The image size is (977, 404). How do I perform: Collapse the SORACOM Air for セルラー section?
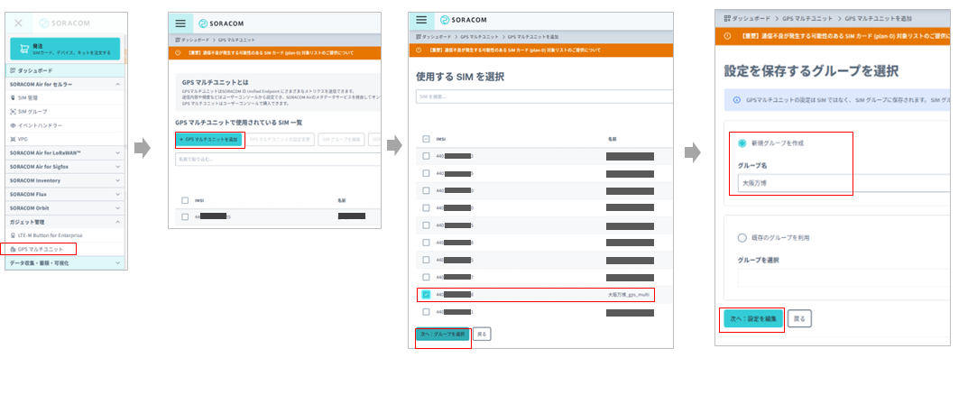coord(118,84)
